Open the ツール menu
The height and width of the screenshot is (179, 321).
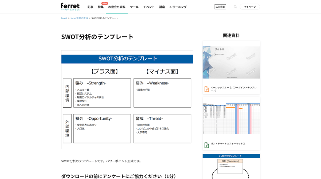134,7
